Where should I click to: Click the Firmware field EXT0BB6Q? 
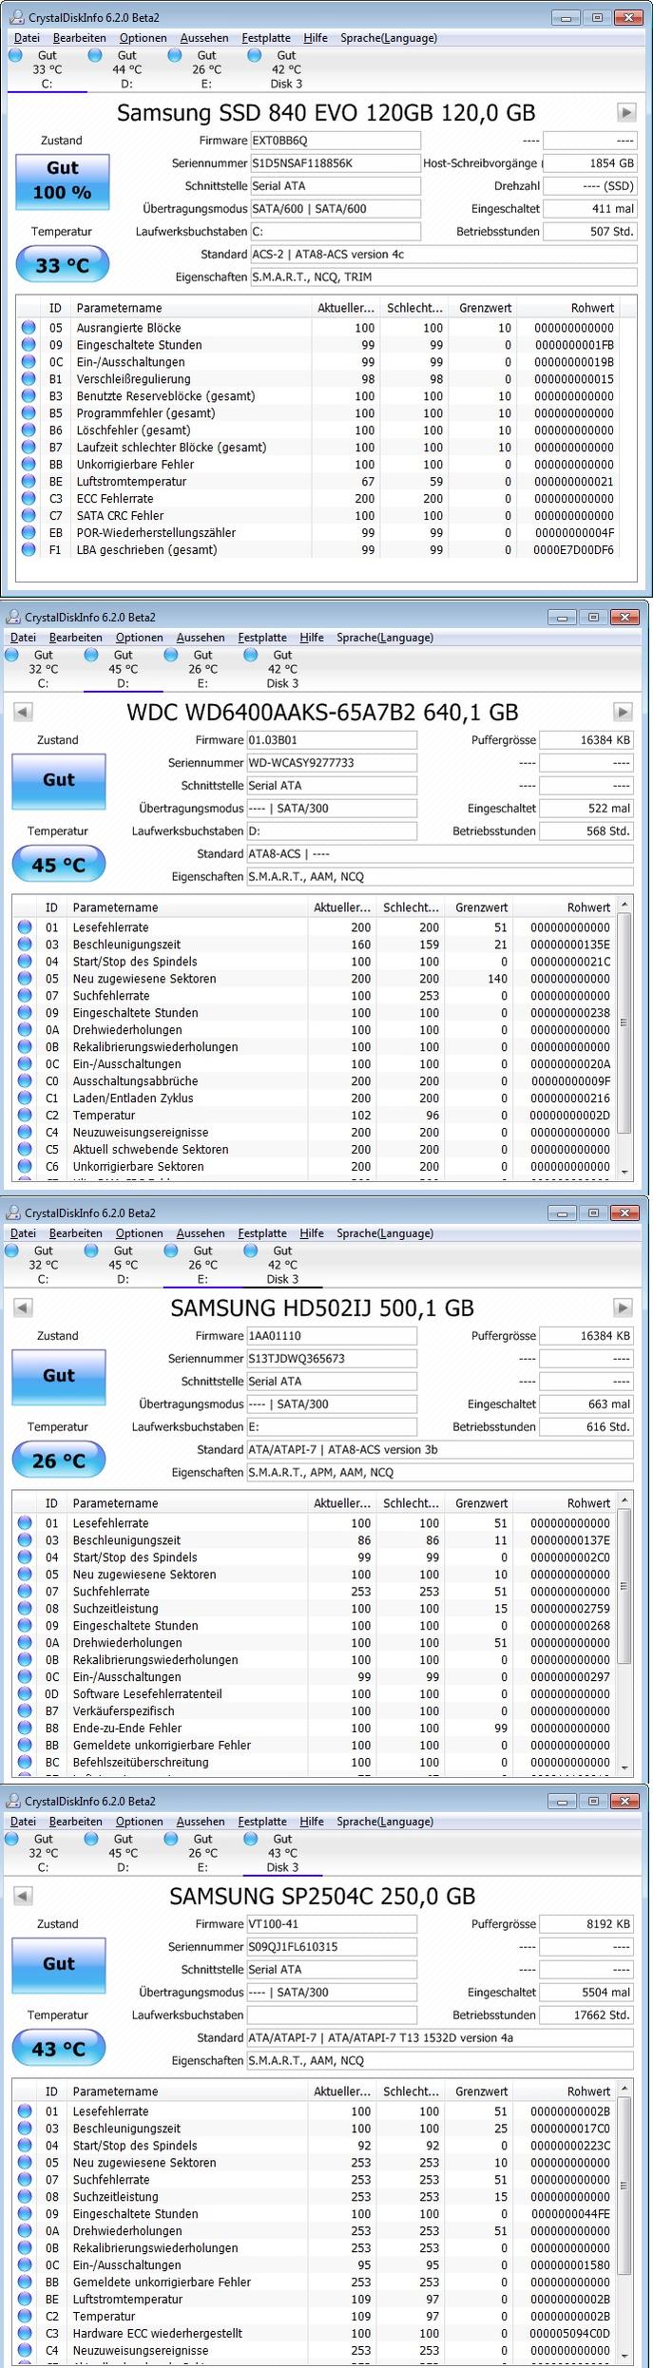coord(335,141)
